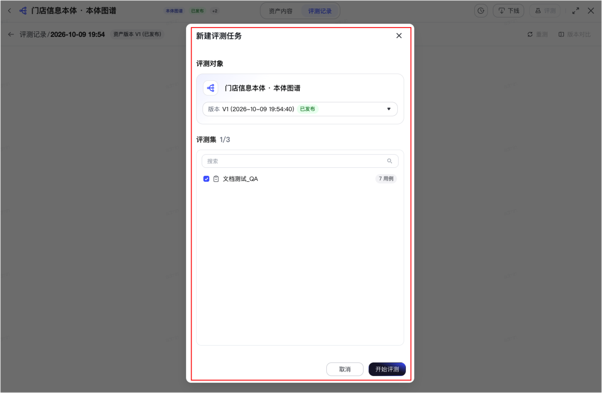This screenshot has width=602, height=393.
Task: Click the clipboard icon beside 文档测试_QA
Action: 216,179
